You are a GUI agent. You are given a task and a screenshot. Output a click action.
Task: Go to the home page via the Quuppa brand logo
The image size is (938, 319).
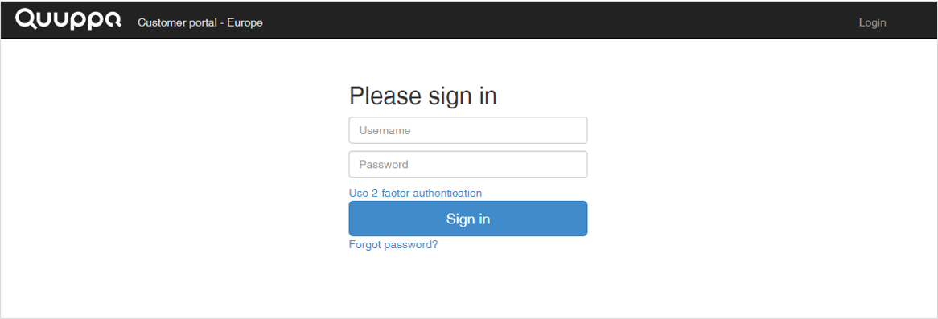pyautogui.click(x=68, y=20)
